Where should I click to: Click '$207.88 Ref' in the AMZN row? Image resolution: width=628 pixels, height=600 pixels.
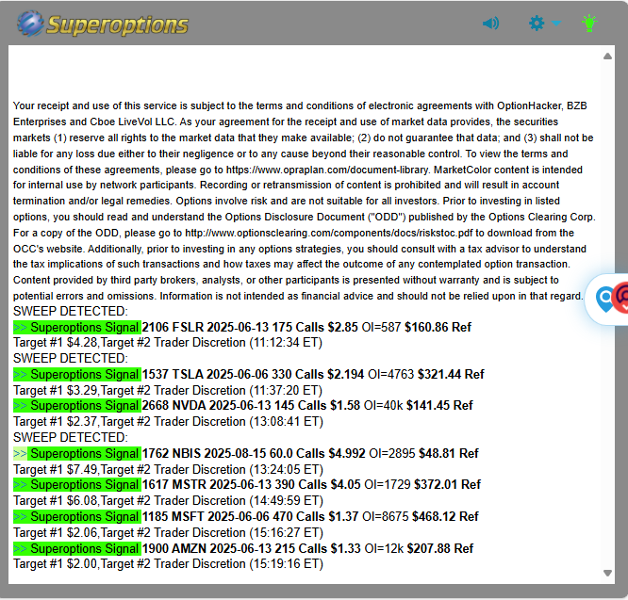click(440, 548)
